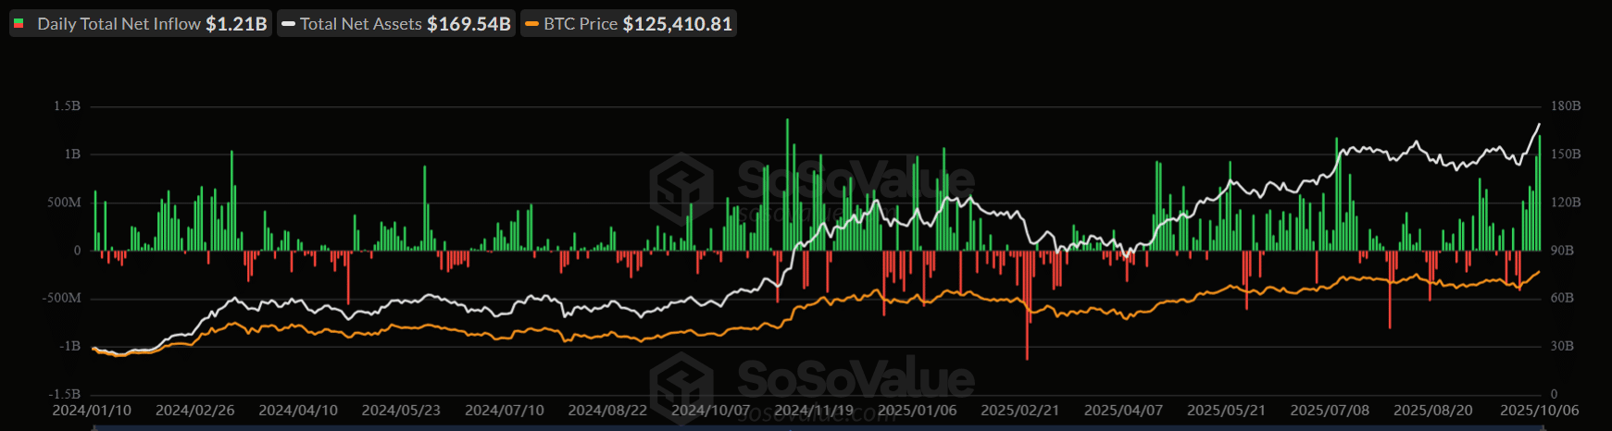Toggle the Daily Total Net Inflow series
This screenshot has height=431, width=1612.
pos(119,24)
